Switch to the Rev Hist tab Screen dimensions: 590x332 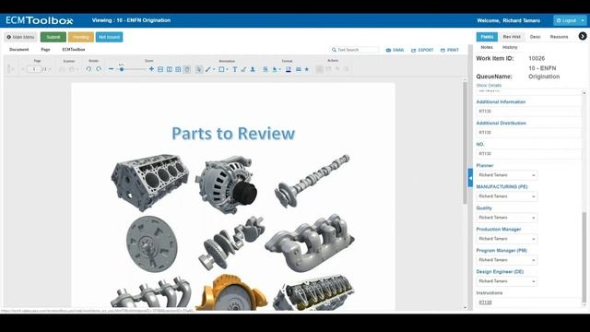[512, 37]
